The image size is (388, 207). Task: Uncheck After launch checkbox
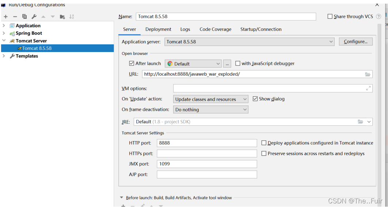click(132, 63)
